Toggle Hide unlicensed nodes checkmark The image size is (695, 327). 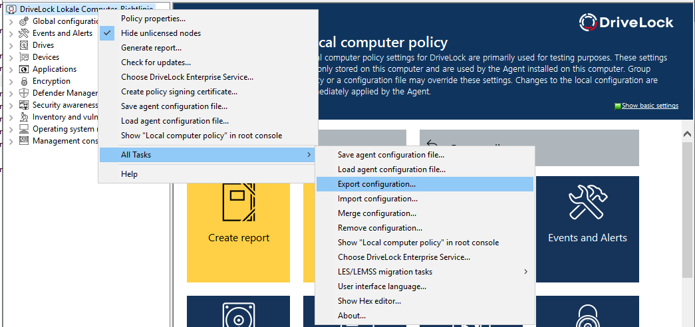click(x=107, y=33)
